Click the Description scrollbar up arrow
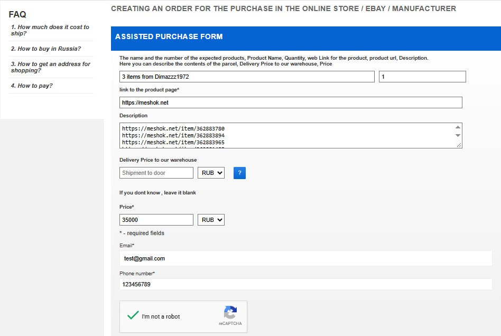 pos(458,127)
